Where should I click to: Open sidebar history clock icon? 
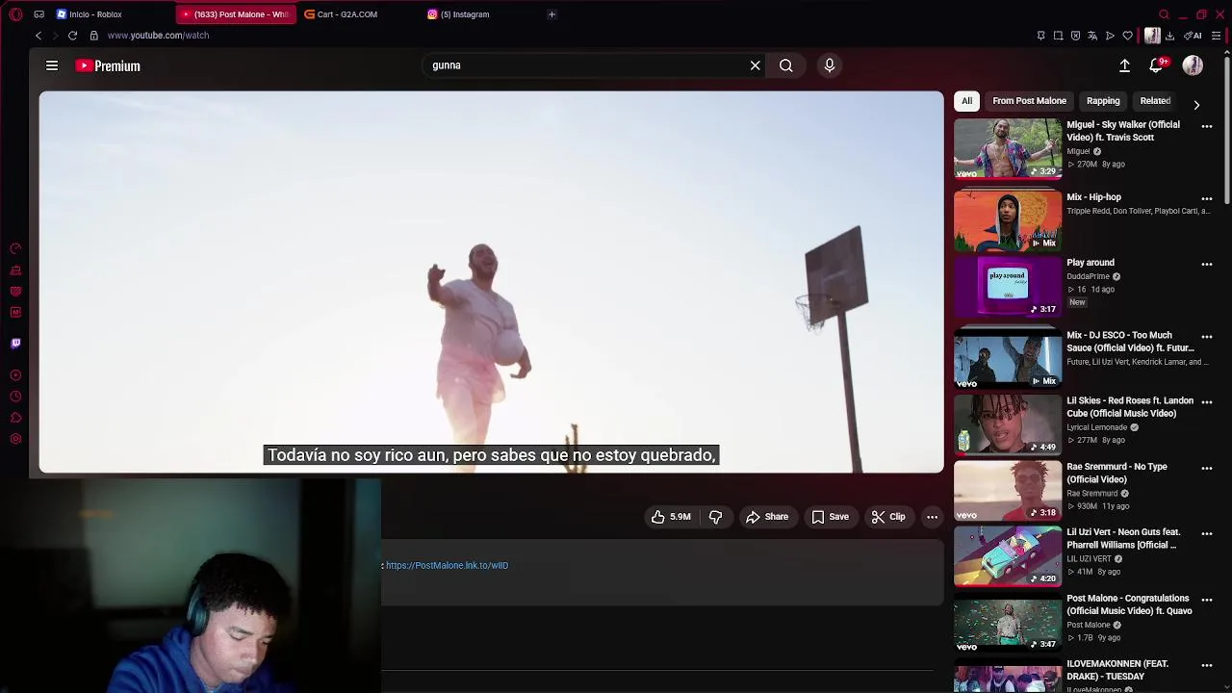point(15,397)
